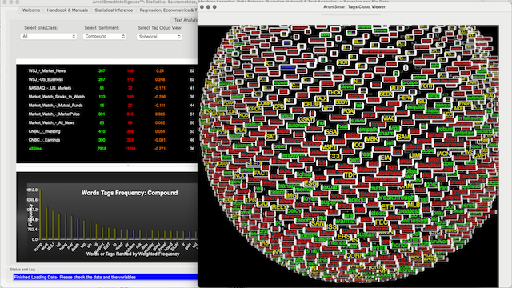The width and height of the screenshot is (512, 288).
Task: Select the CNBC Investing row
Action: click(107, 131)
